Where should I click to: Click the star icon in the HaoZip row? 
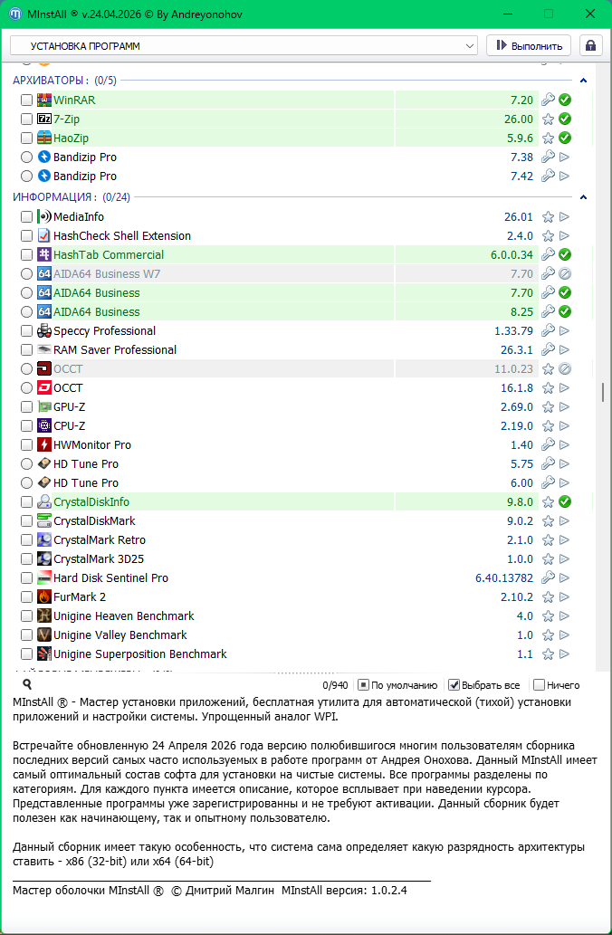[548, 138]
